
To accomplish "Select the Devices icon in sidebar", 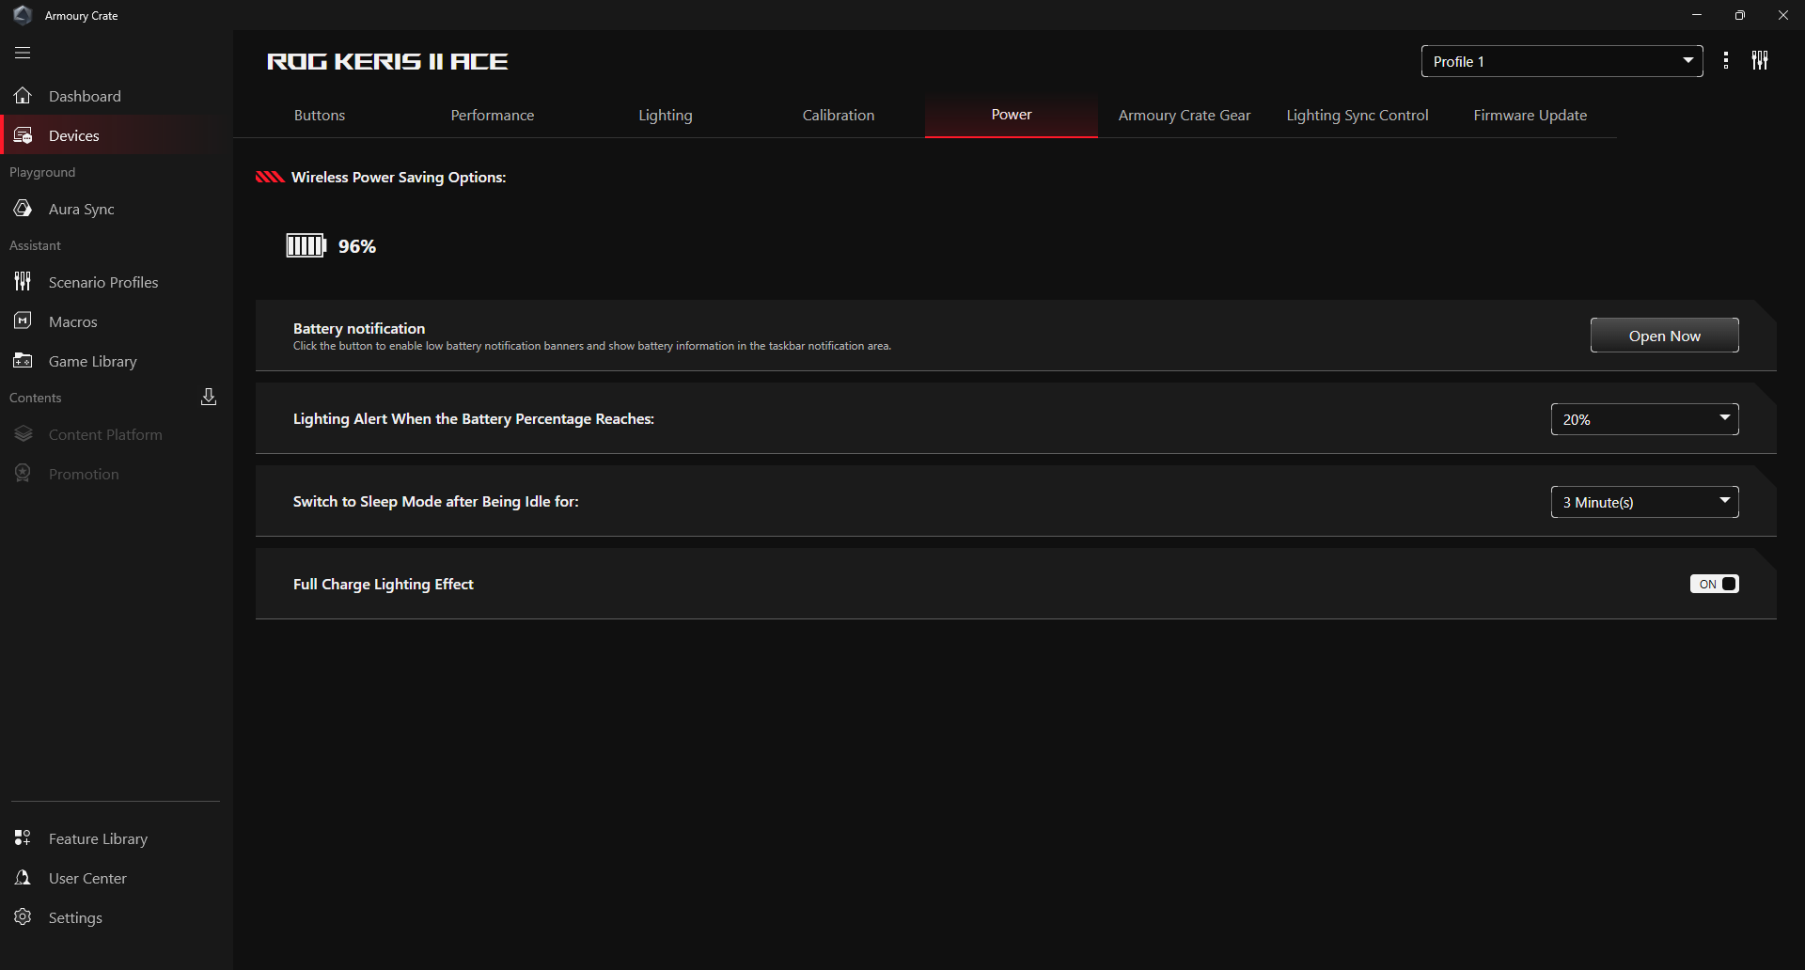I will click(23, 135).
